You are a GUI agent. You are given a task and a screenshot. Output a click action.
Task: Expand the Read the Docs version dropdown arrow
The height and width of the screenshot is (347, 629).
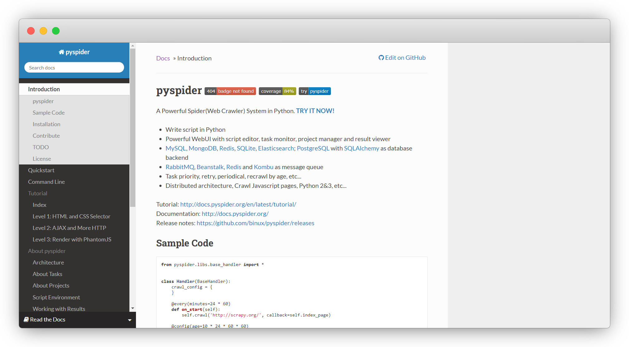pyautogui.click(x=130, y=320)
